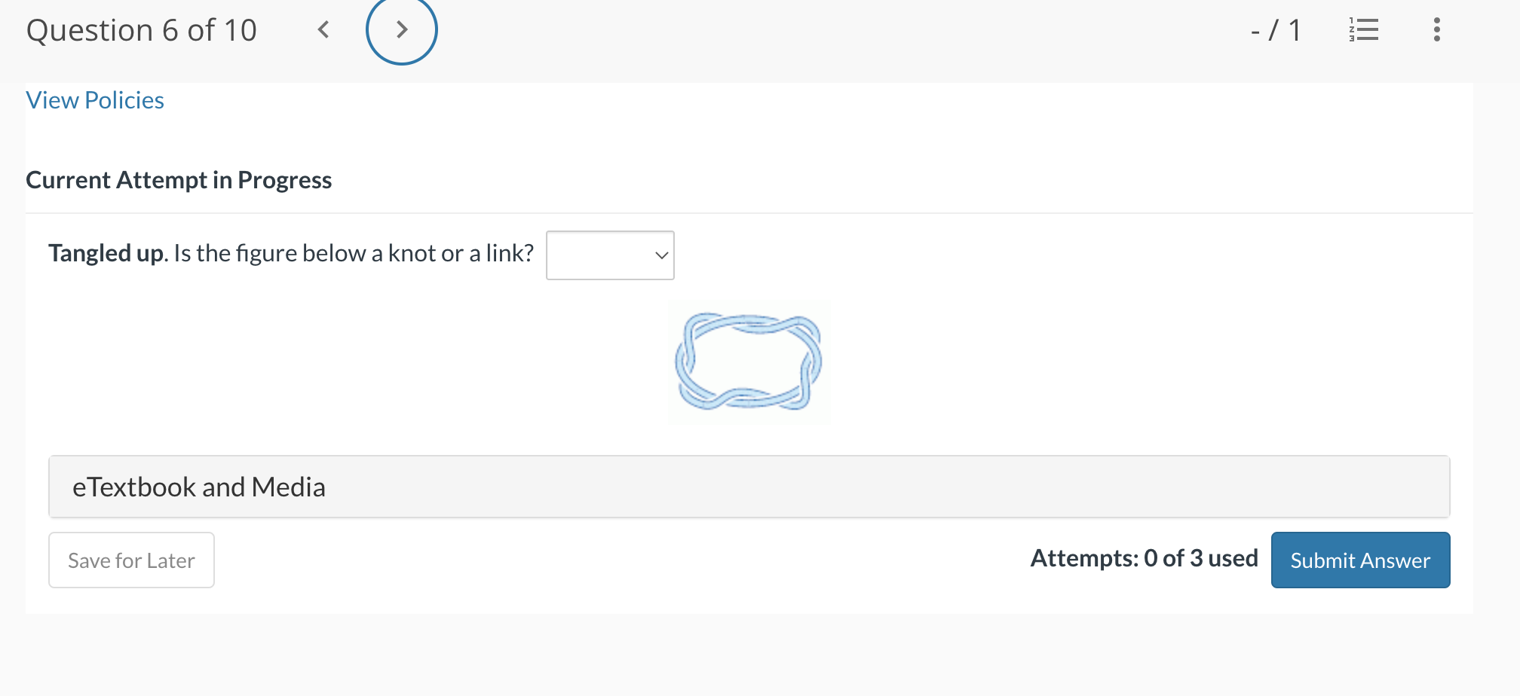The image size is (1520, 696).
Task: Submit your answer
Action: [x=1359, y=560]
